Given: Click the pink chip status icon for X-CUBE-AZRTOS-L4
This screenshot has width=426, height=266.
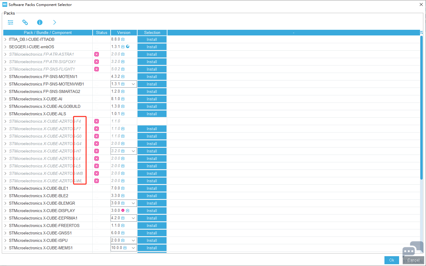Looking at the screenshot, I should coord(97,158).
